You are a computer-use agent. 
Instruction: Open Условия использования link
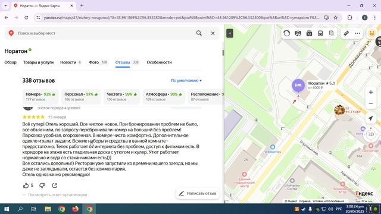pyautogui.click(x=328, y=201)
